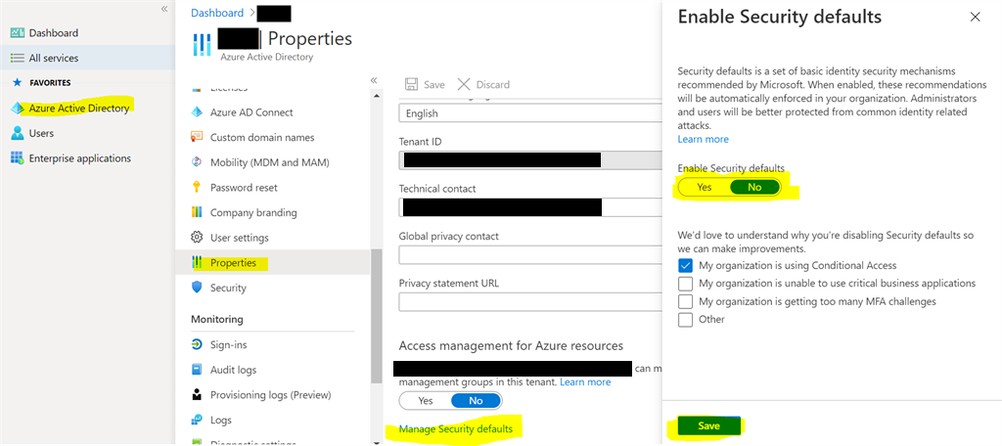Click the green Save button
This screenshot has width=1002, height=446.
click(708, 426)
